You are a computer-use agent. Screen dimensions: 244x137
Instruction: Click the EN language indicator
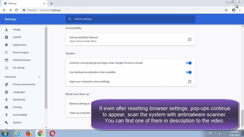coord(210,133)
